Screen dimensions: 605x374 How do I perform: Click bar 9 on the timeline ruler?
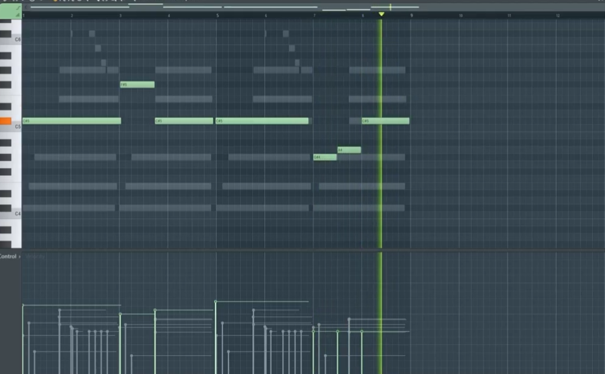coord(411,15)
